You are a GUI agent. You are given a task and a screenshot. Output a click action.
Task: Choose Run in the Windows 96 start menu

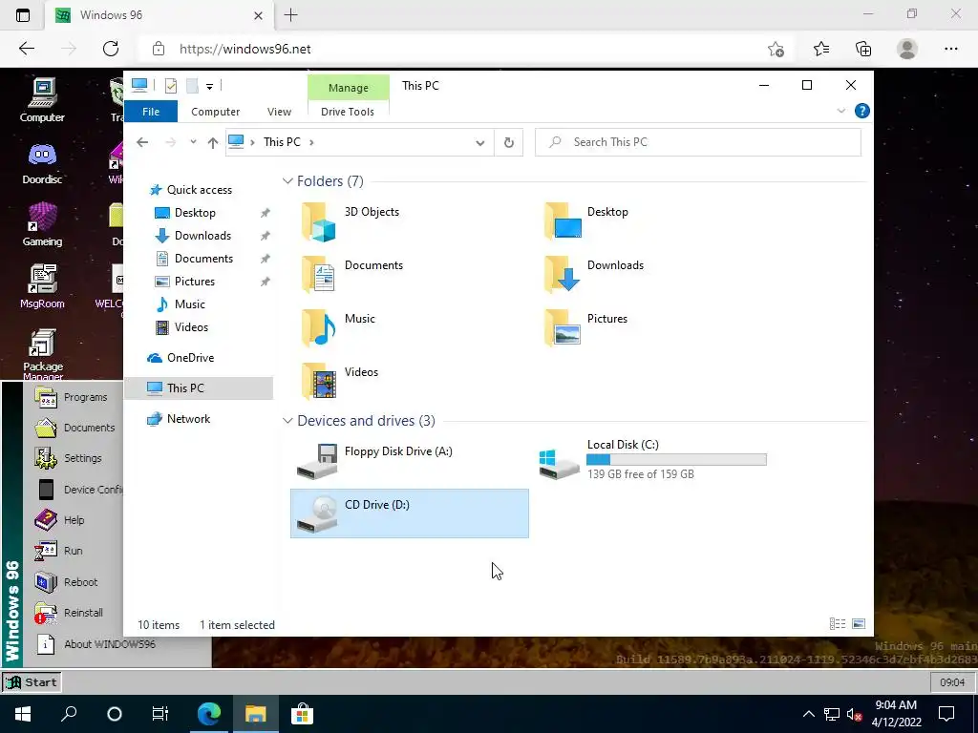coord(73,551)
